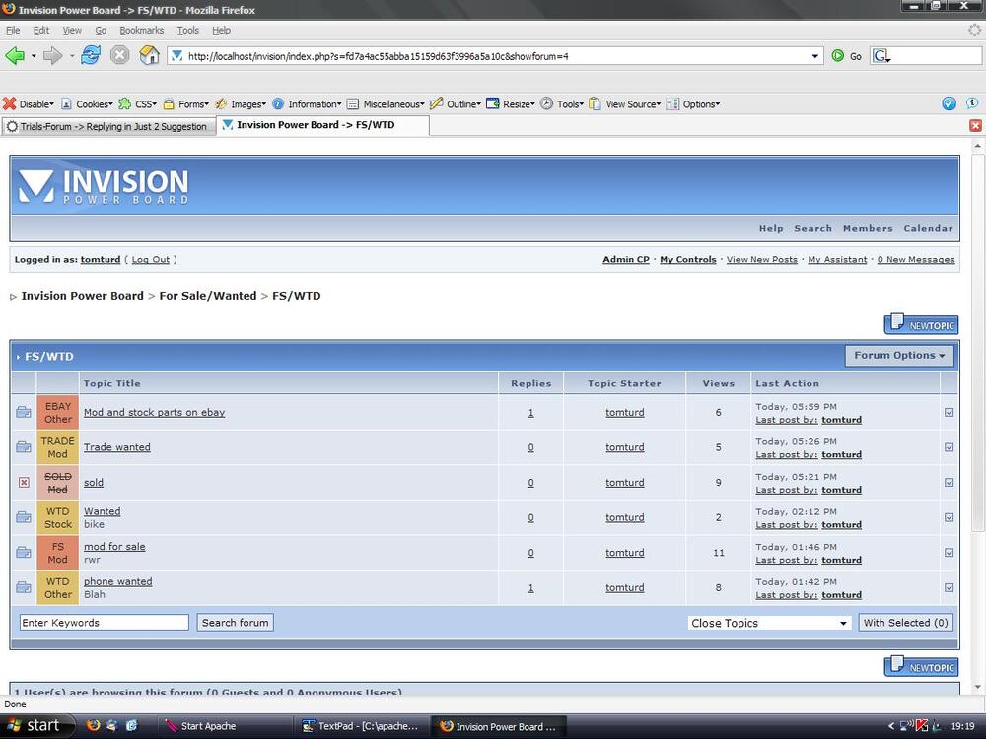Open the Windows Start button
The height and width of the screenshot is (739, 986).
36,726
